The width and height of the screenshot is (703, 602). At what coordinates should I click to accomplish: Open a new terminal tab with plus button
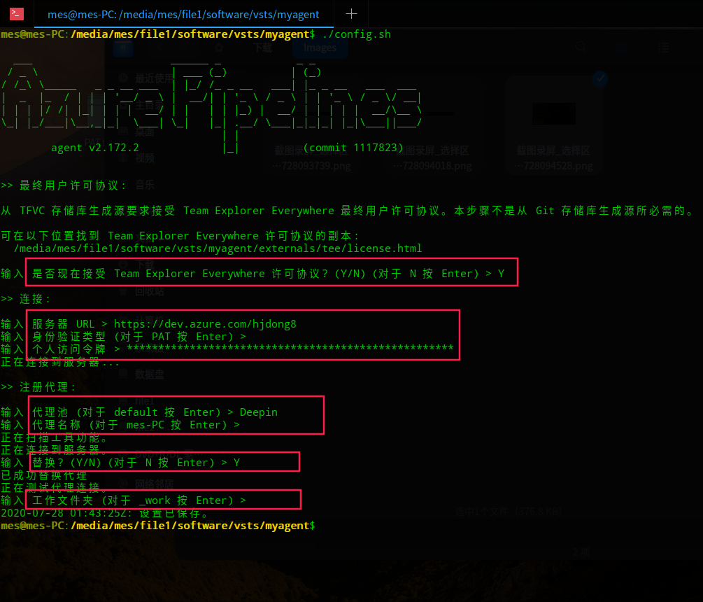[351, 14]
